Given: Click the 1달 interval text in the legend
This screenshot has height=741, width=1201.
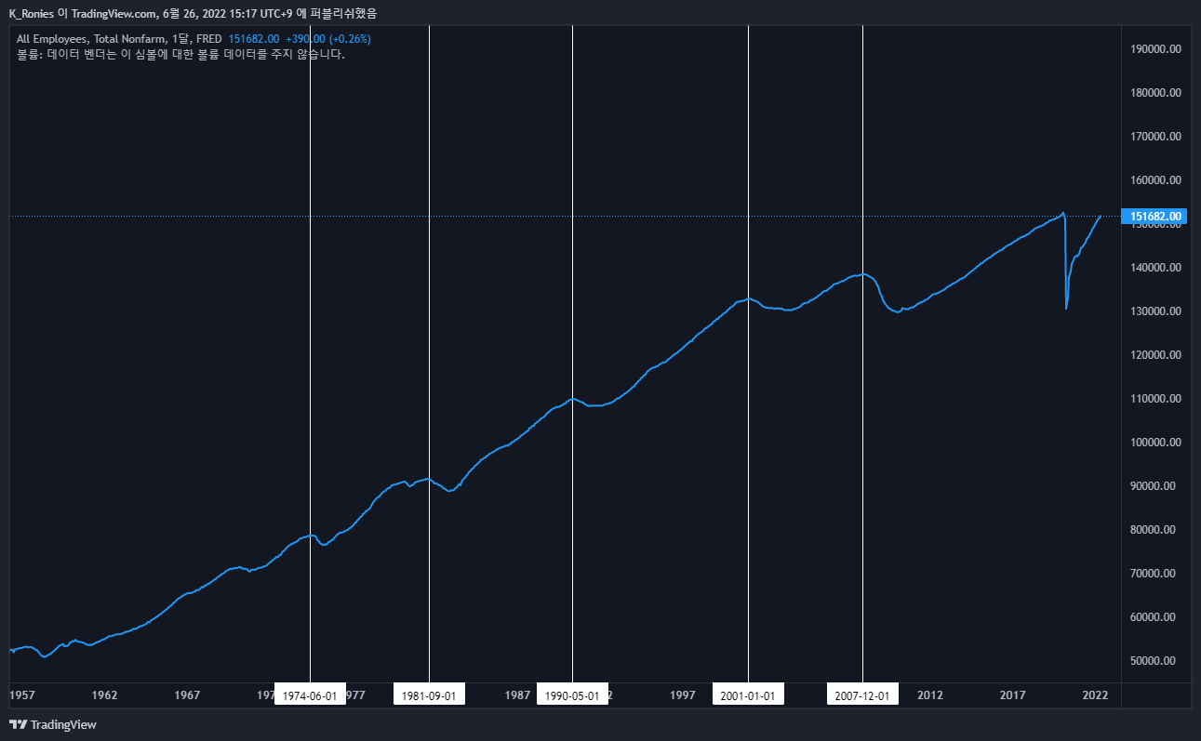Looking at the screenshot, I should coord(180,40).
